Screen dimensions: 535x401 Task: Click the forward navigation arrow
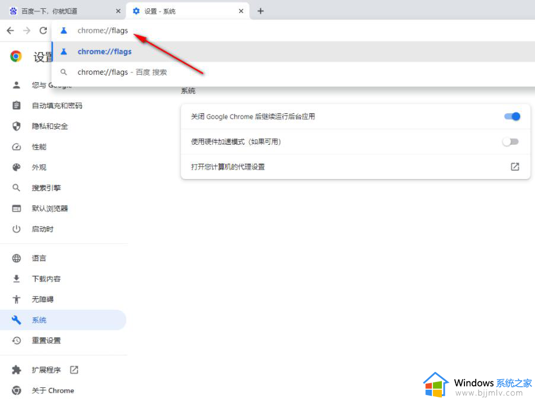point(27,31)
